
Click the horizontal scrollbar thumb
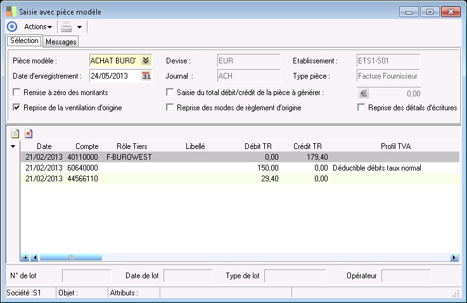[71, 257]
